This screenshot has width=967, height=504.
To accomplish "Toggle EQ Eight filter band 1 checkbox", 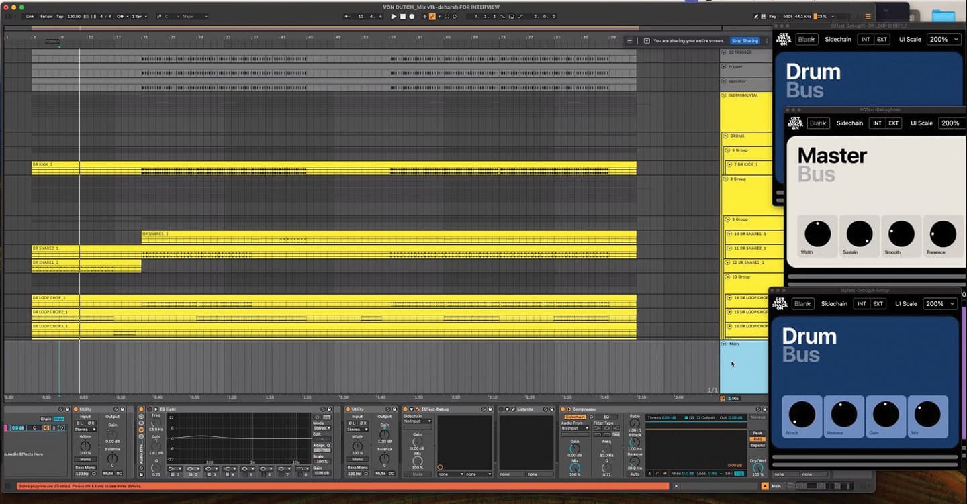I will click(173, 474).
